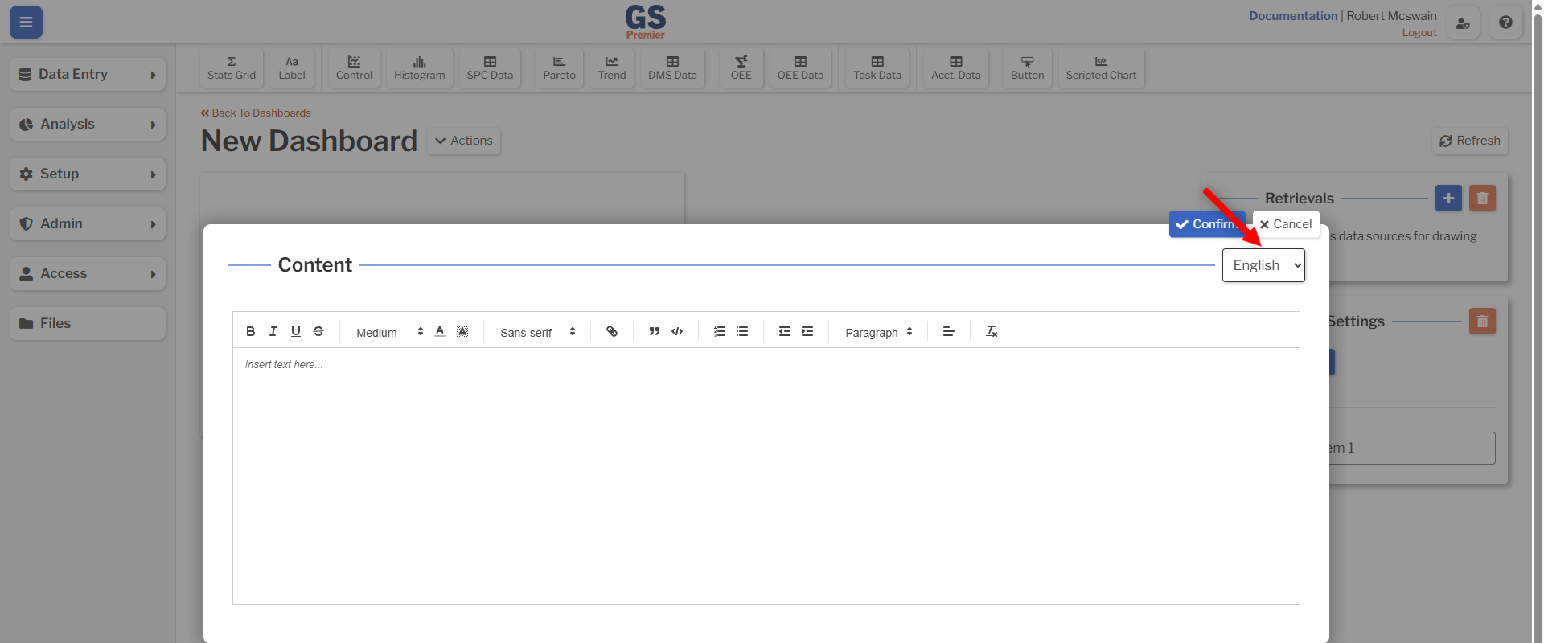This screenshot has width=1544, height=643.
Task: Click into the Insert text here area
Action: click(x=766, y=476)
